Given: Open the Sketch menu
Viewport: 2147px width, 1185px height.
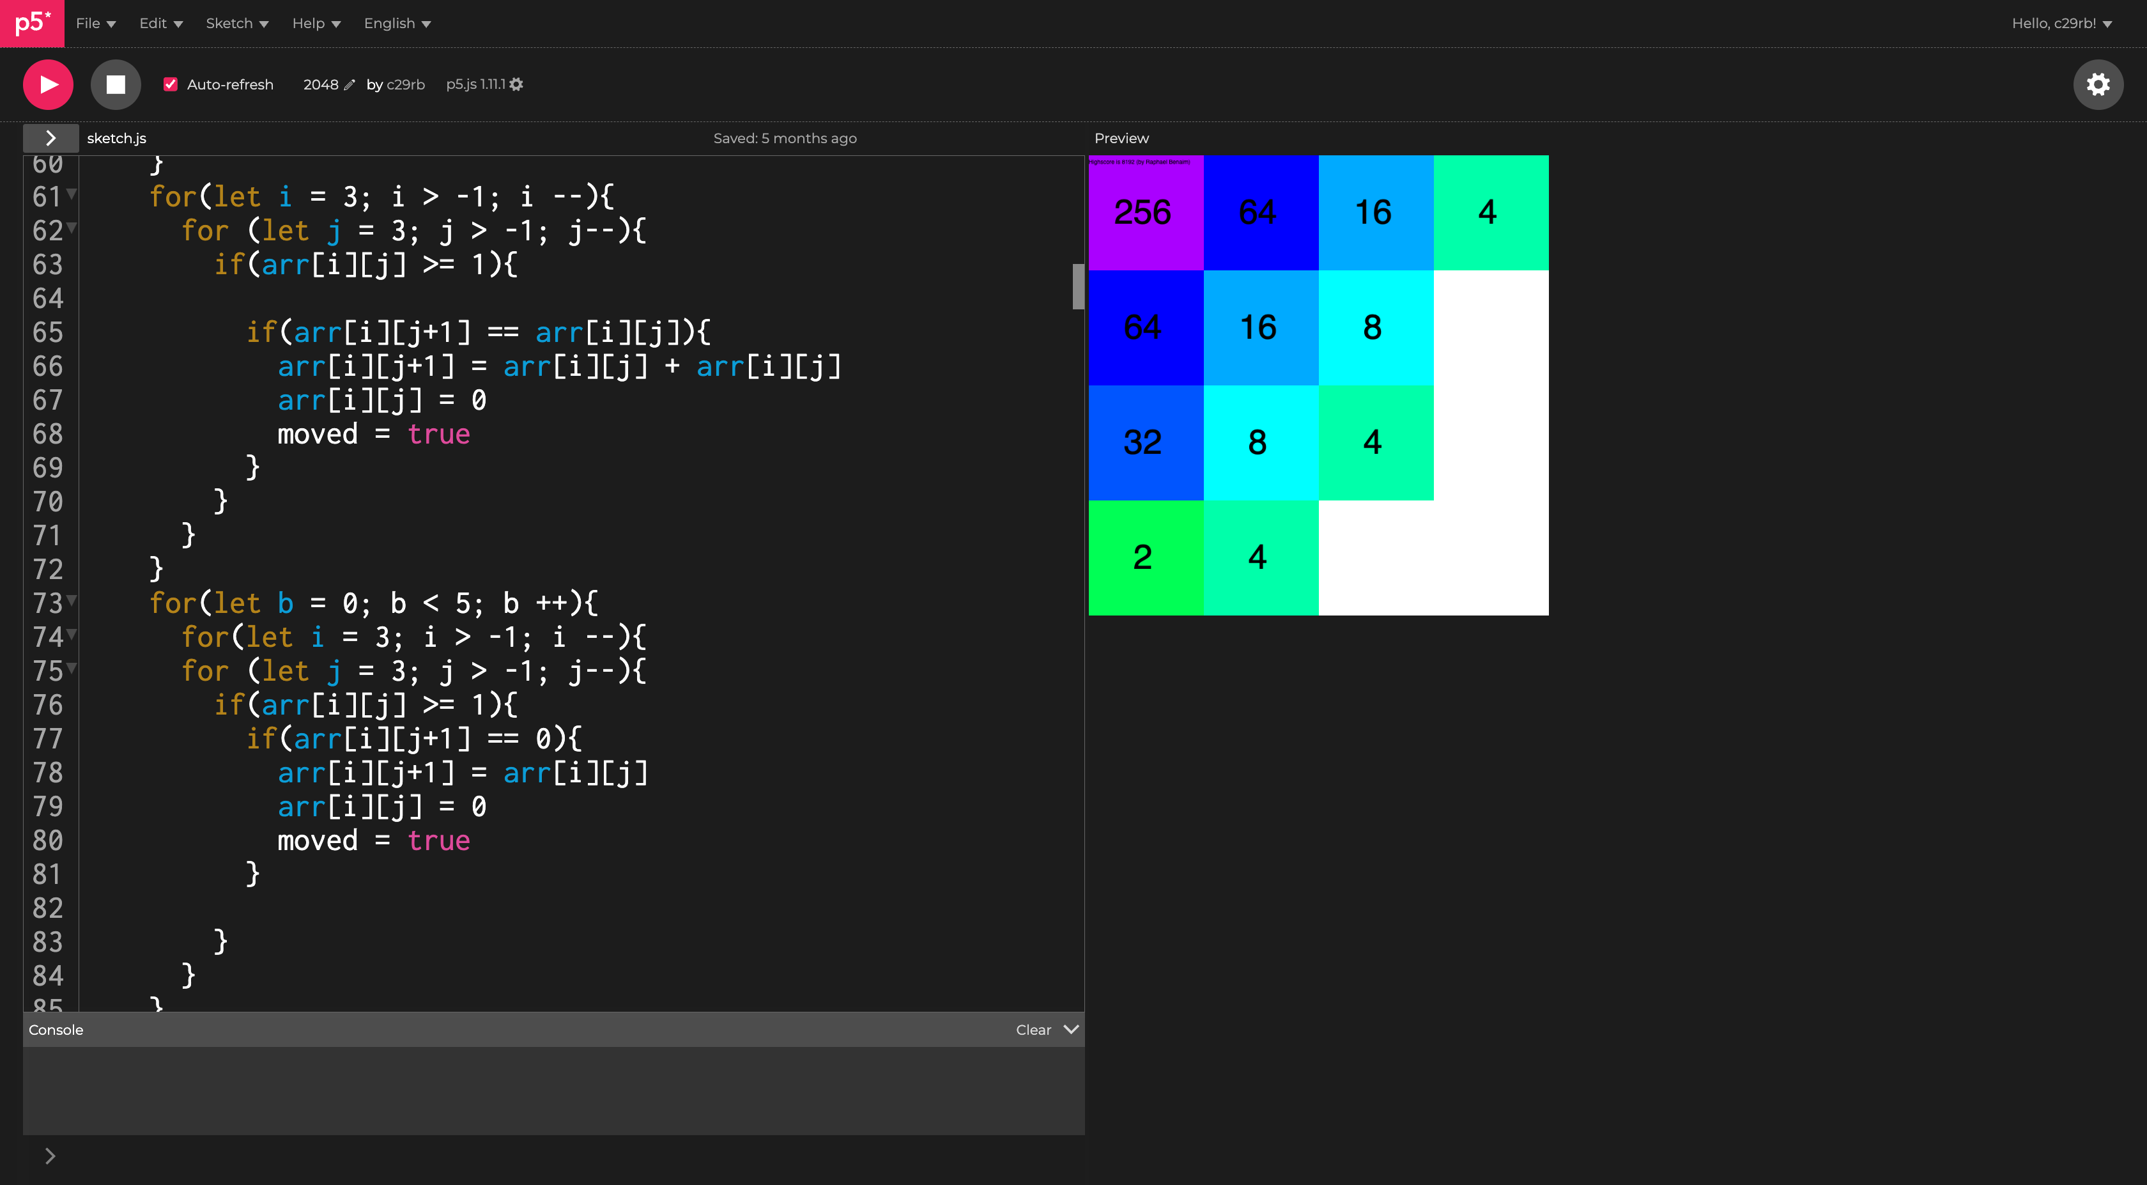Looking at the screenshot, I should click(236, 24).
